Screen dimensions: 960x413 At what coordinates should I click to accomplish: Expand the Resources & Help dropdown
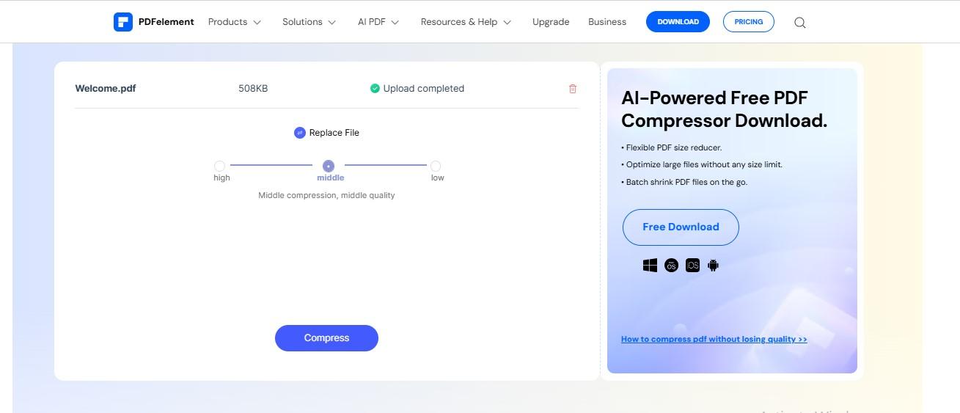point(466,22)
